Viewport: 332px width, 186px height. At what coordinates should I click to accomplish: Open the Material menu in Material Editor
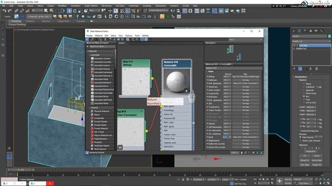coord(99,36)
